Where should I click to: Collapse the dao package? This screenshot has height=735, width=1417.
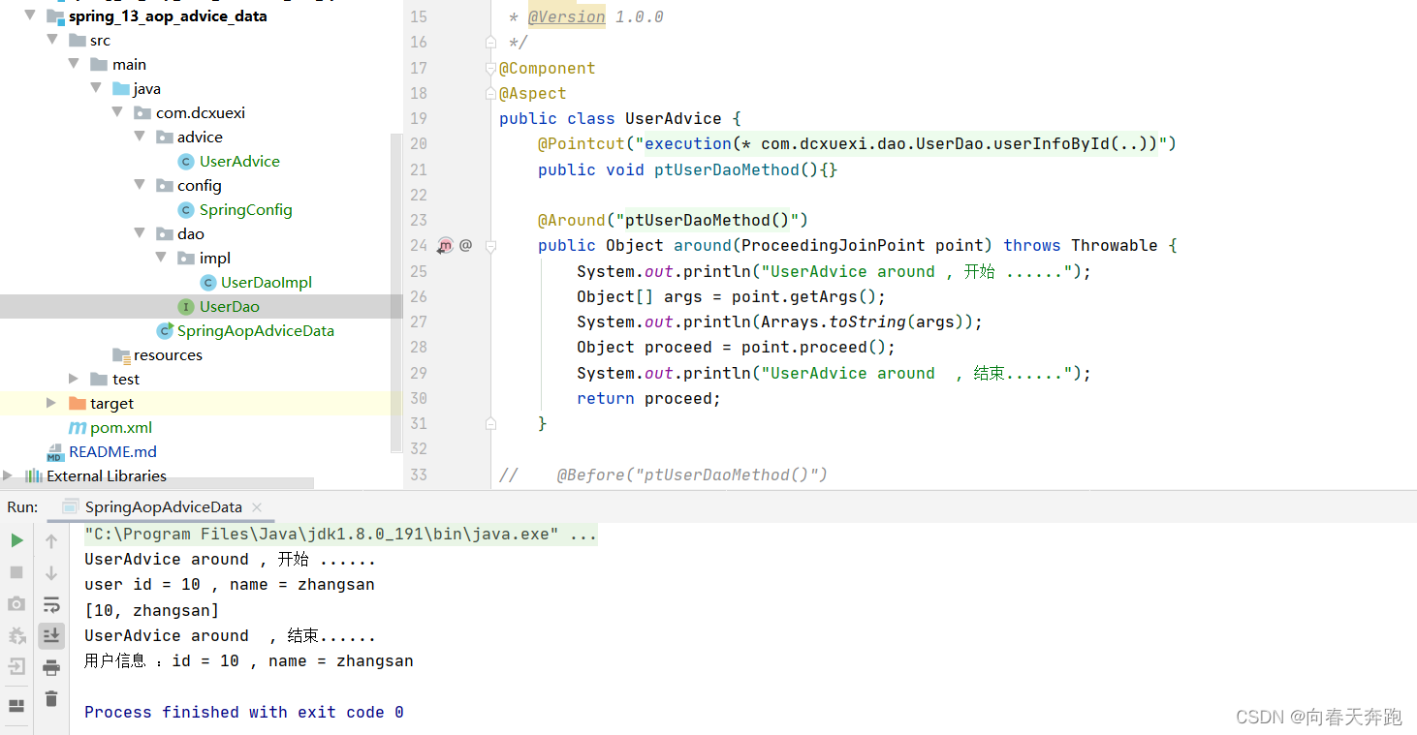140,233
